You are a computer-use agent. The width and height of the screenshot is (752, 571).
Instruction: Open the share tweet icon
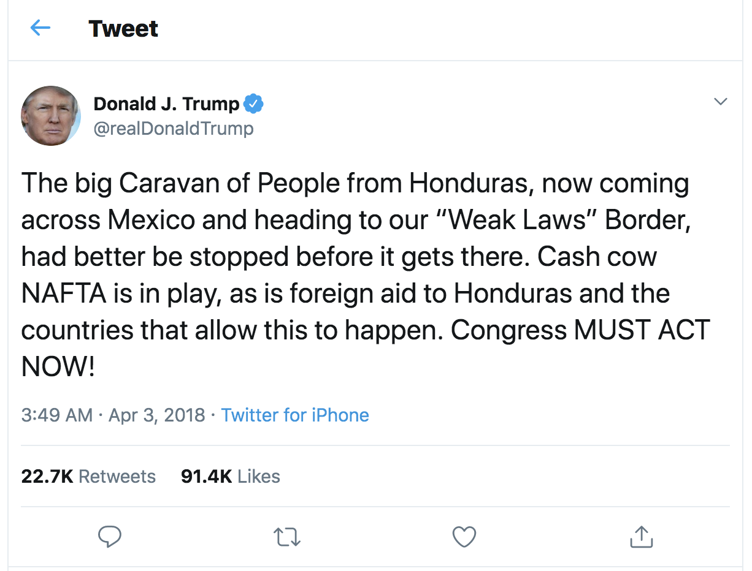(641, 537)
